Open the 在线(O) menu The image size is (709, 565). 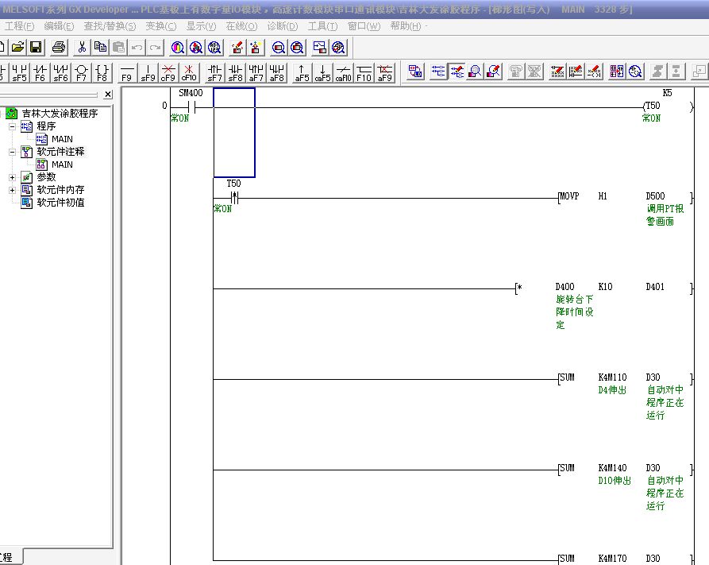(x=241, y=26)
